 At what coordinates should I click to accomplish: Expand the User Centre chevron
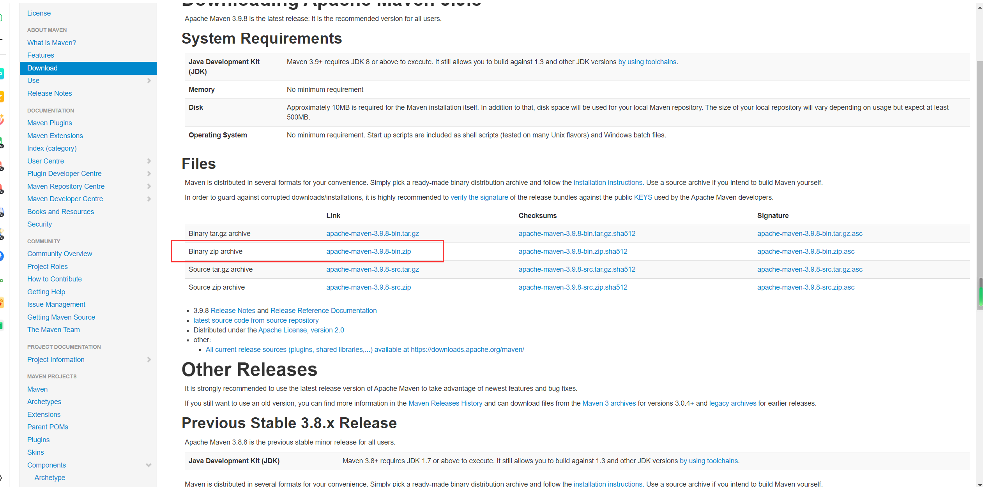pos(149,161)
